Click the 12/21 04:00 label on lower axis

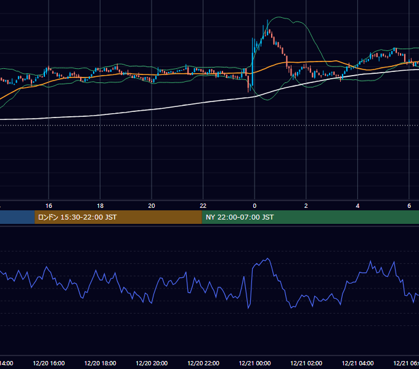coord(357,363)
